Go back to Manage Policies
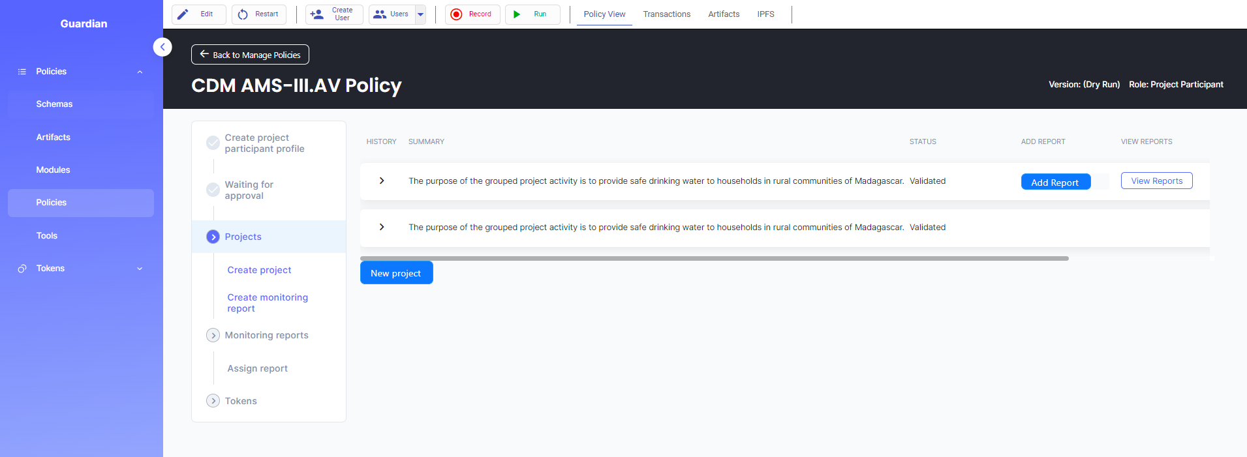 [250, 55]
